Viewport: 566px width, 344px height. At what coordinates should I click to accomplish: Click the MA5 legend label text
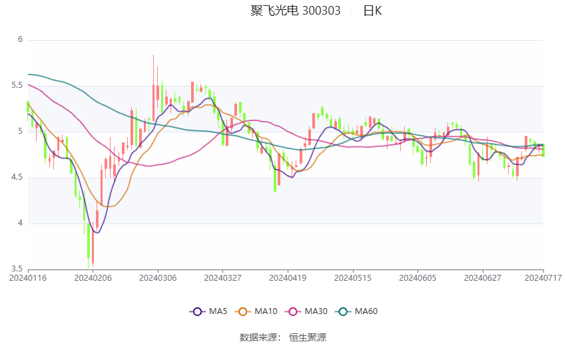click(x=218, y=311)
